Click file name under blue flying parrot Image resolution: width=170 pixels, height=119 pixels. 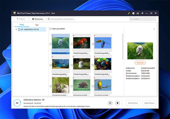coord(103,53)
